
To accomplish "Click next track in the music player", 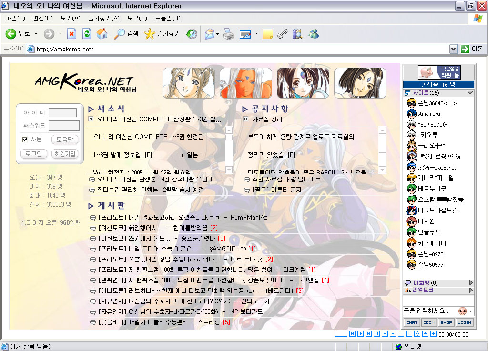I will pyautogui.click(x=368, y=333).
